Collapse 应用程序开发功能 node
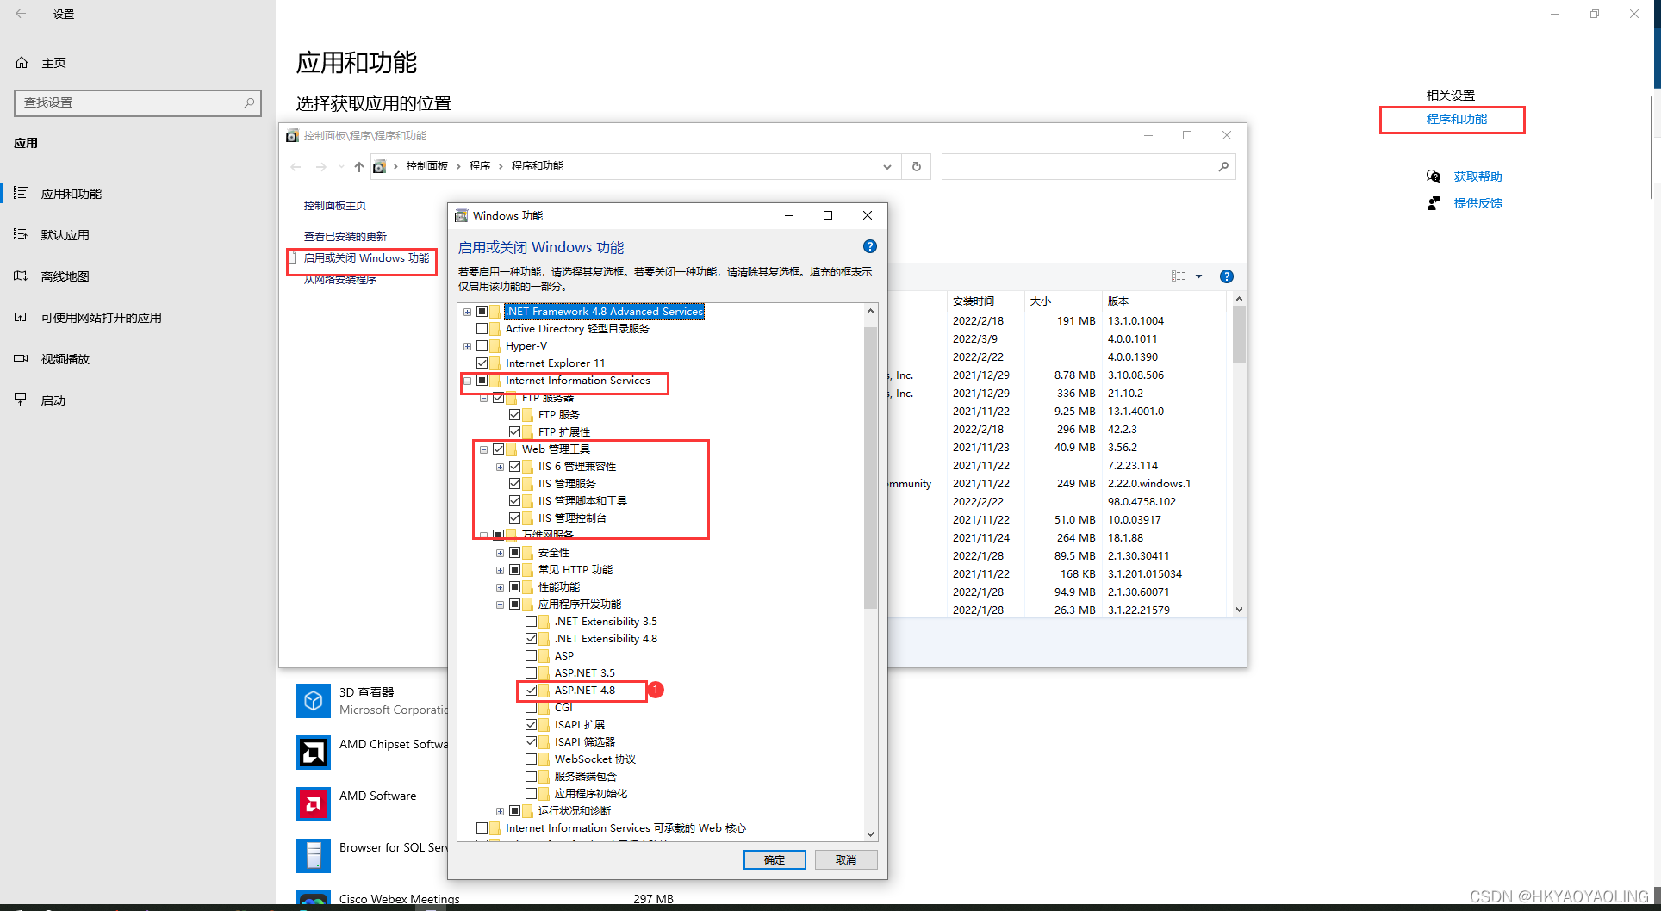1661x911 pixels. click(x=501, y=604)
